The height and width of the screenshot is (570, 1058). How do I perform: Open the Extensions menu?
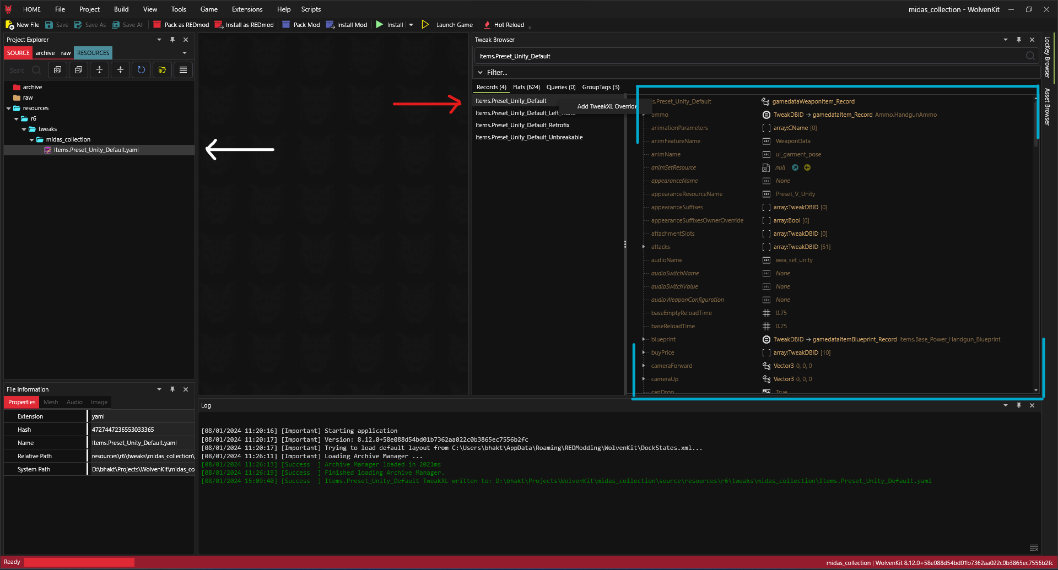coord(247,9)
